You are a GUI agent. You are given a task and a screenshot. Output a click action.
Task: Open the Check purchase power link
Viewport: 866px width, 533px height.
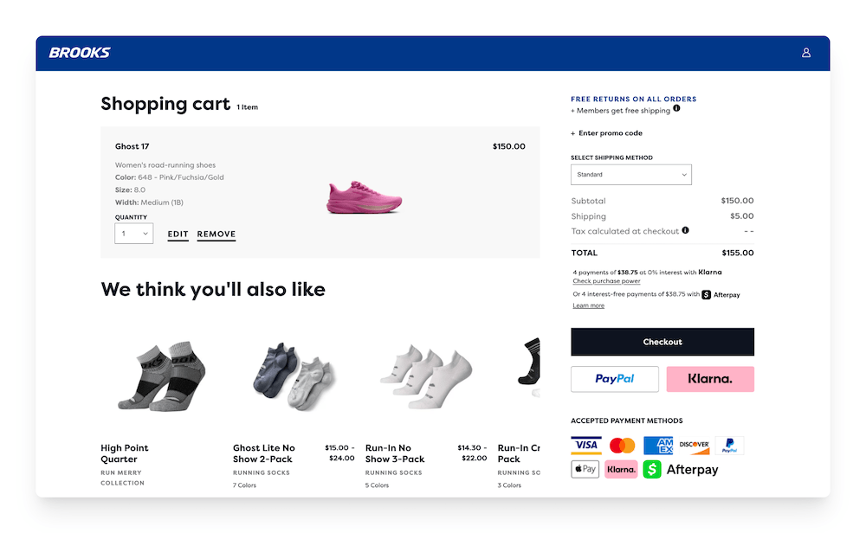point(606,281)
